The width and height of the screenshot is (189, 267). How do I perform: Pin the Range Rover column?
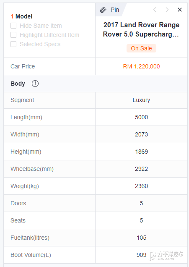point(110,10)
